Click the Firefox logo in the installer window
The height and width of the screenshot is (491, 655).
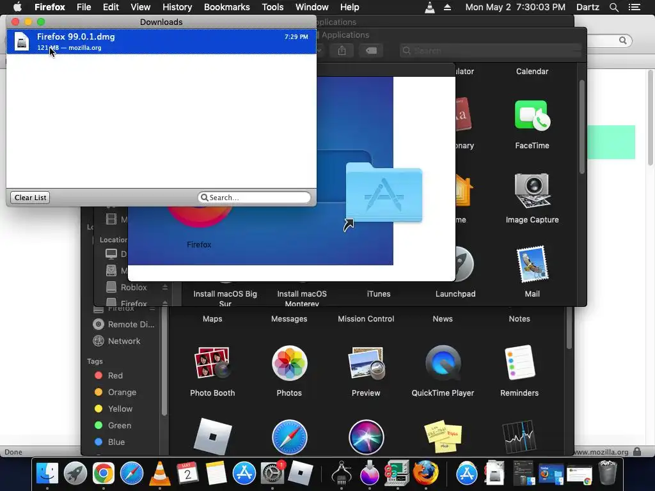(200, 216)
